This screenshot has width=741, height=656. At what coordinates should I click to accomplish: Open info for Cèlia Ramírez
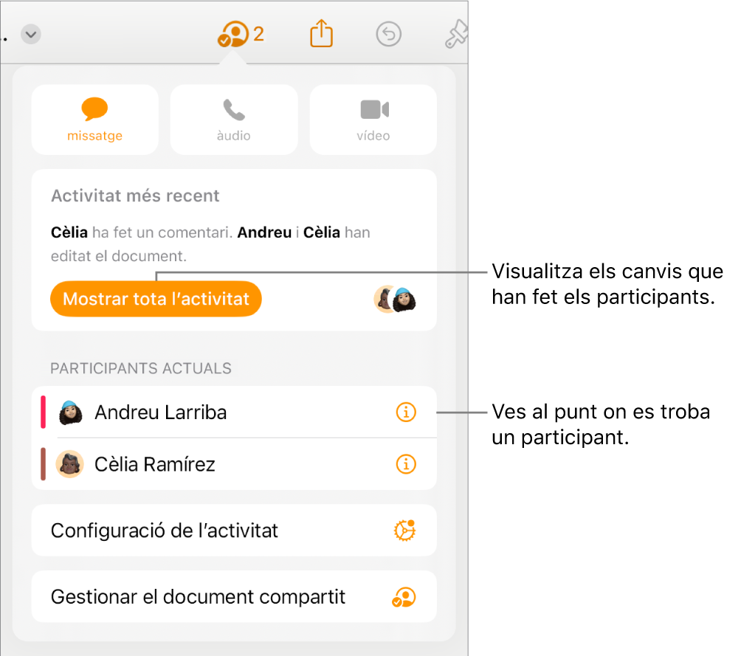[x=406, y=464]
